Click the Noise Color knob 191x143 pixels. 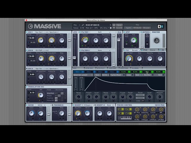(32, 113)
